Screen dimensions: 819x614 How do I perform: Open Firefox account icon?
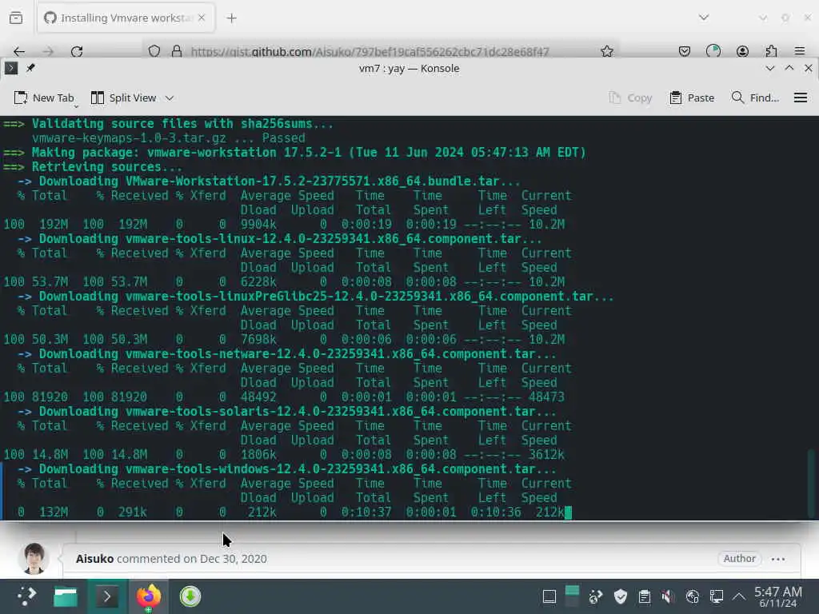742,51
